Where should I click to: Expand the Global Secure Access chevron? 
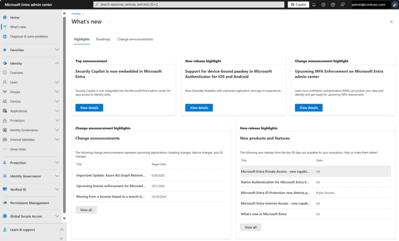pos(57,216)
